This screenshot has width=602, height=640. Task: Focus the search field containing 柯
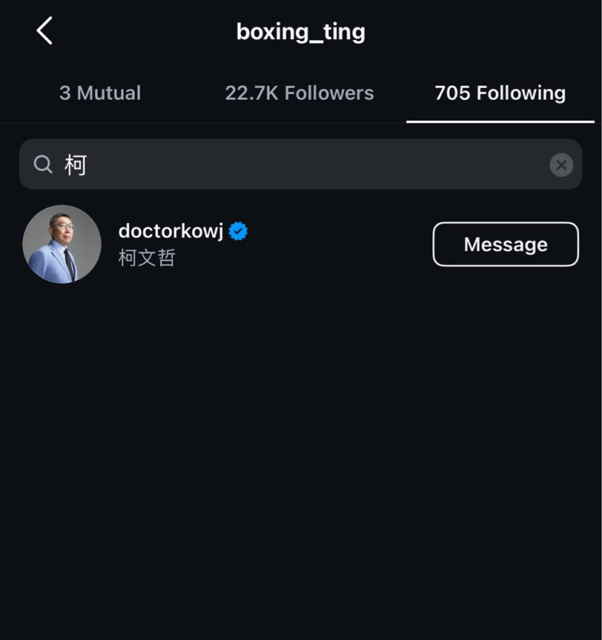pos(300,165)
